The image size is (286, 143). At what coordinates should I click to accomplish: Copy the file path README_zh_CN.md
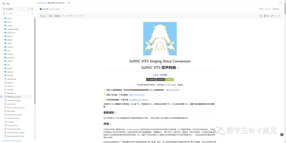[x=69, y=3]
